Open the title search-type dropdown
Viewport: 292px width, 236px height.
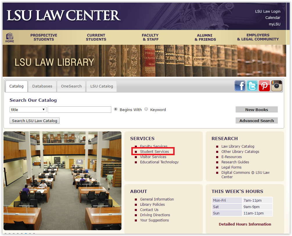(x=28, y=110)
